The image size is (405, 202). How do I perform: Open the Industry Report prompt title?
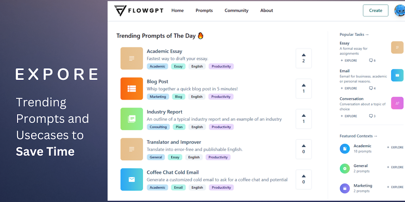click(x=165, y=112)
